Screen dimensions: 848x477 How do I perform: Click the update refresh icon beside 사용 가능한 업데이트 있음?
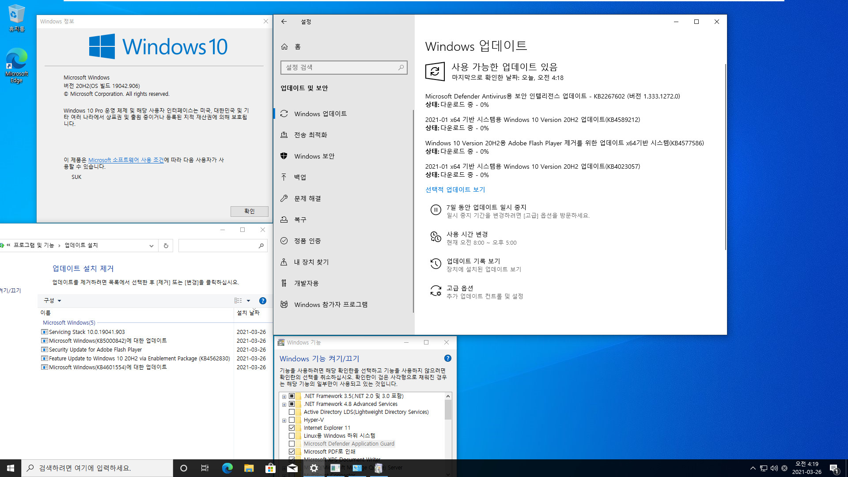click(435, 72)
